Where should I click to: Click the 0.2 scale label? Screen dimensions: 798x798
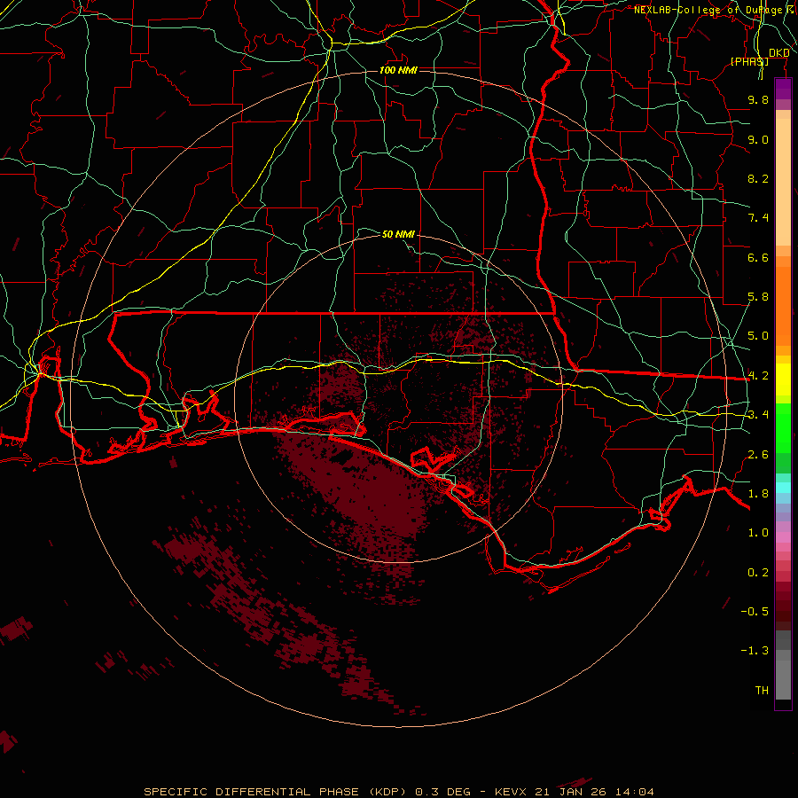coord(758,573)
